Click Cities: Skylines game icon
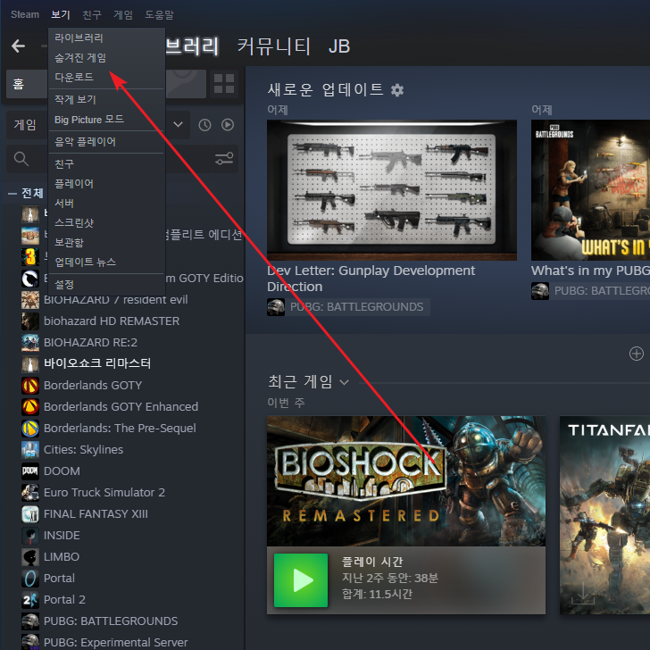Viewport: 650px width, 650px height. coord(30,449)
